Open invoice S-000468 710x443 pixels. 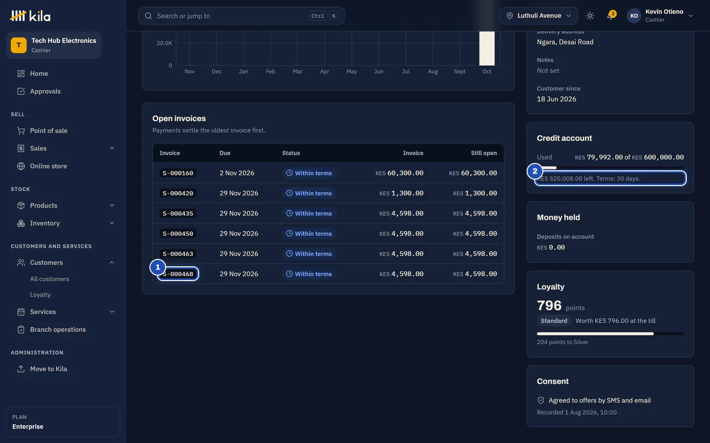pos(178,274)
